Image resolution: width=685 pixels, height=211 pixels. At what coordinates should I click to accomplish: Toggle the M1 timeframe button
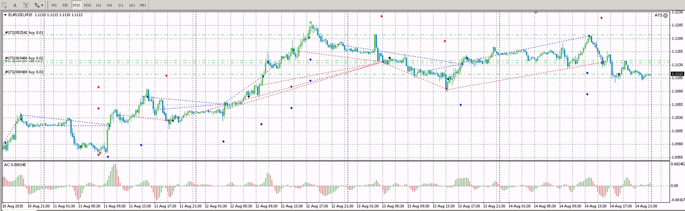pos(54,5)
